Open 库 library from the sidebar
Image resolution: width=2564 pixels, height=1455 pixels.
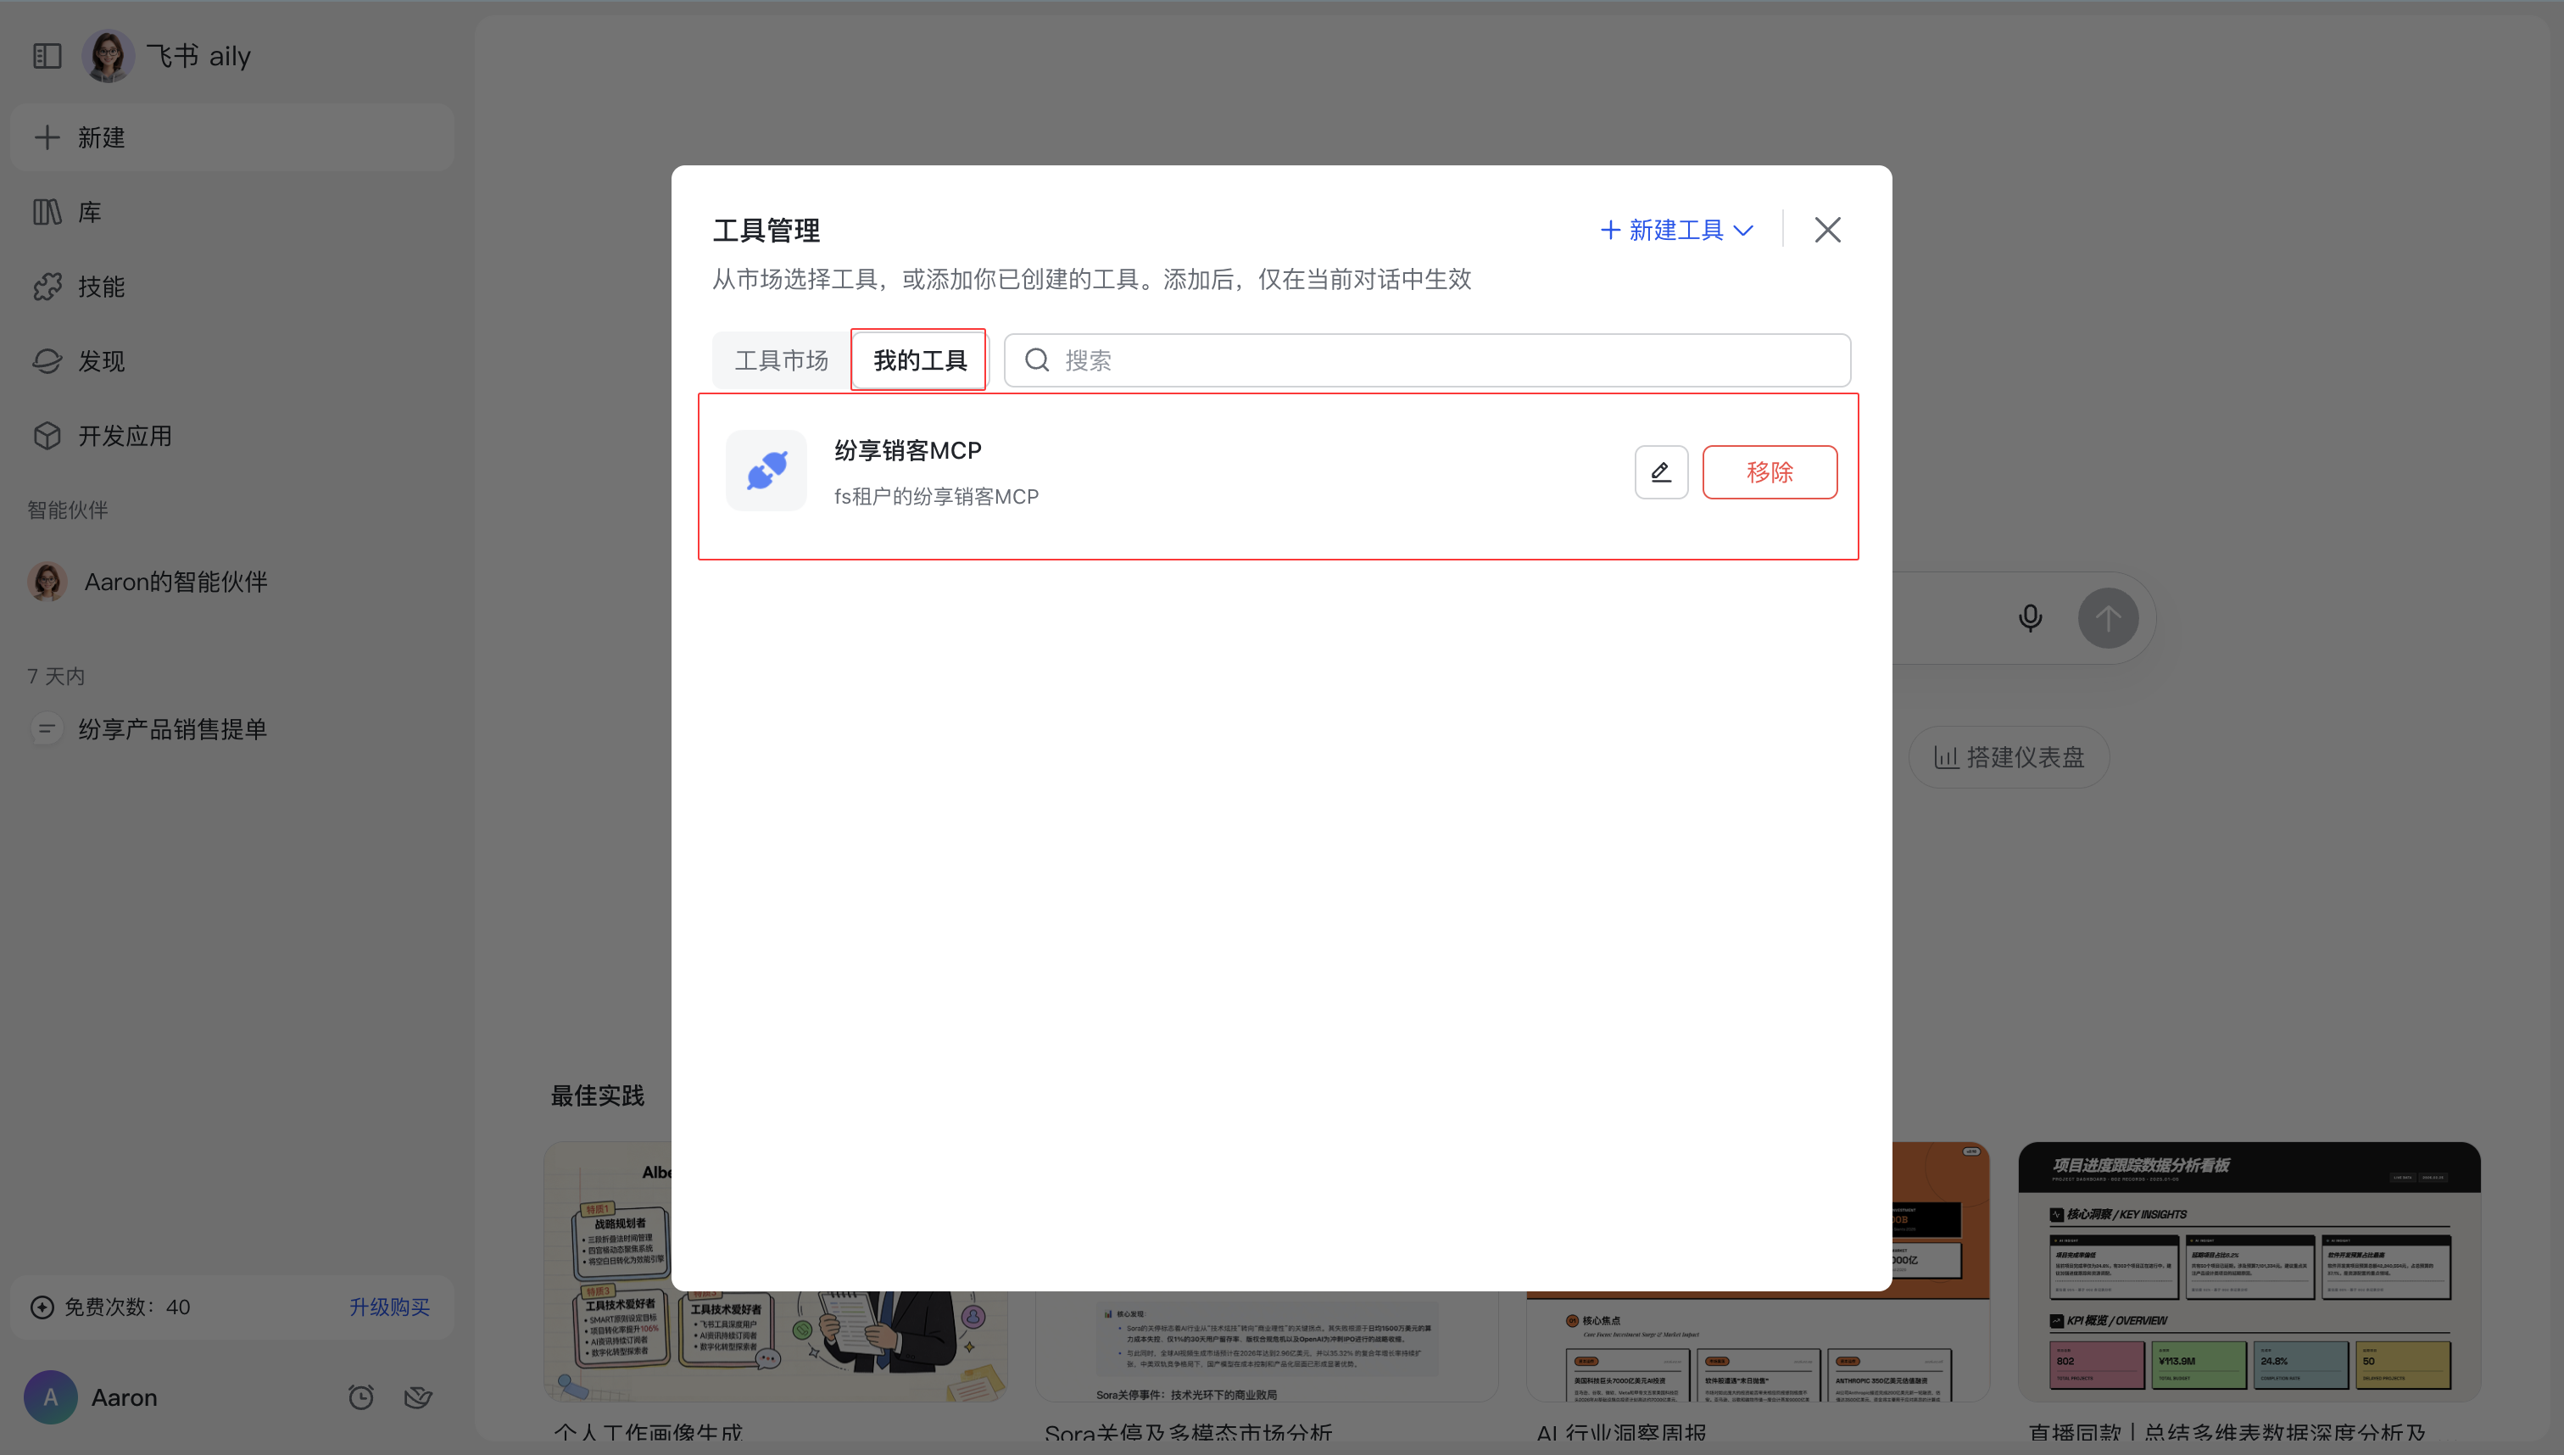point(89,212)
